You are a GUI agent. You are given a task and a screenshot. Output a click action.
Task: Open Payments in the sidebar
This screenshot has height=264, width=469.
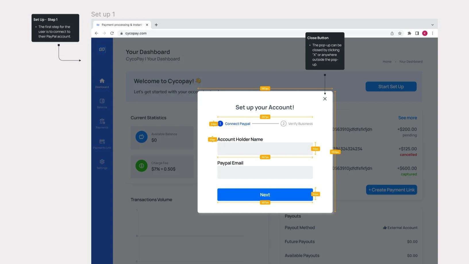[102, 124]
